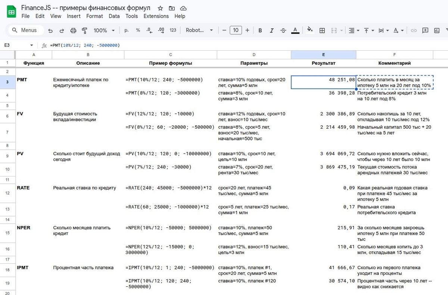The height and width of the screenshot is (295, 448).
Task: Format as percent
Action: 138,30
